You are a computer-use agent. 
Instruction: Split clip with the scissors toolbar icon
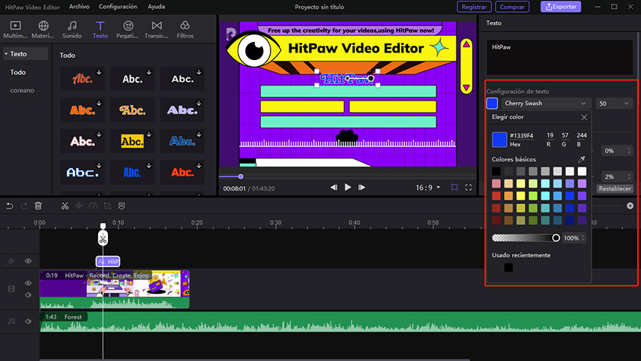(x=65, y=206)
